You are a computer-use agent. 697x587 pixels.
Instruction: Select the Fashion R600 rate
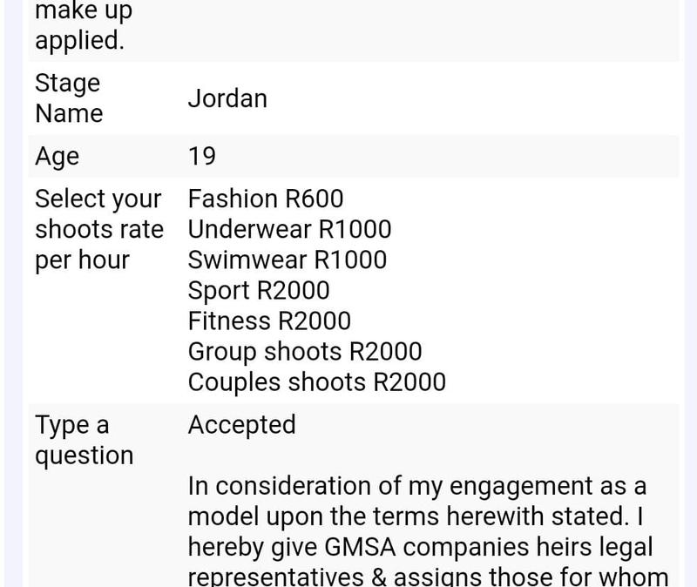point(266,199)
